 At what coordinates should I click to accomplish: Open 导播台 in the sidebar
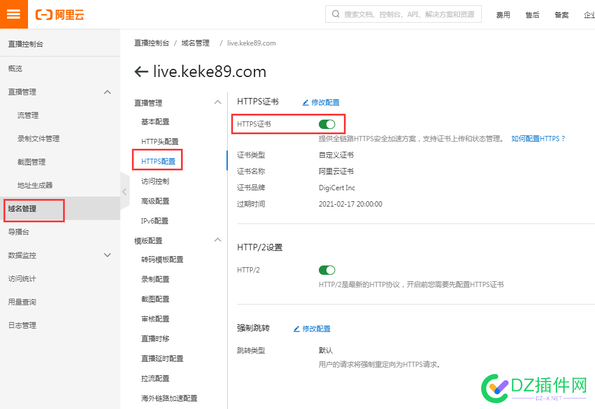tap(19, 232)
